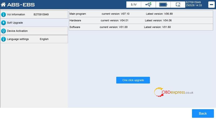
Task: Click Hardware latest version V04.06
Action: pyautogui.click(x=158, y=21)
